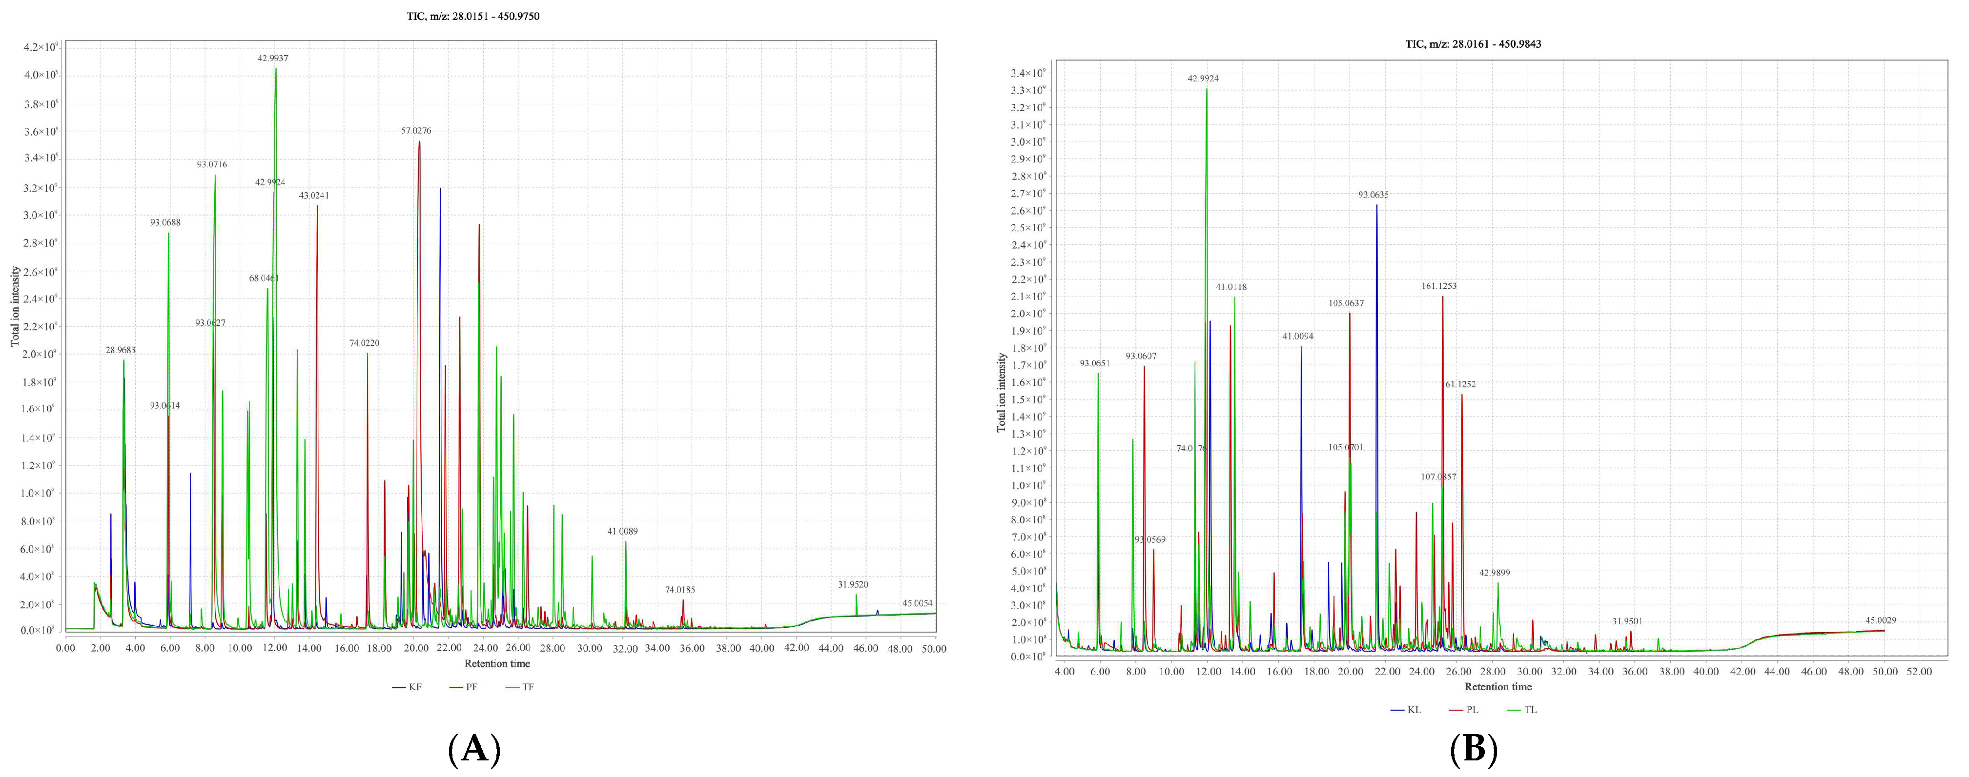Click the 43.0241 peak label
The height and width of the screenshot is (777, 1969).
pyautogui.click(x=313, y=196)
